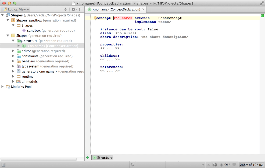Click the green plus icon below the editor
This screenshot has width=265, height=168.
click(87, 158)
